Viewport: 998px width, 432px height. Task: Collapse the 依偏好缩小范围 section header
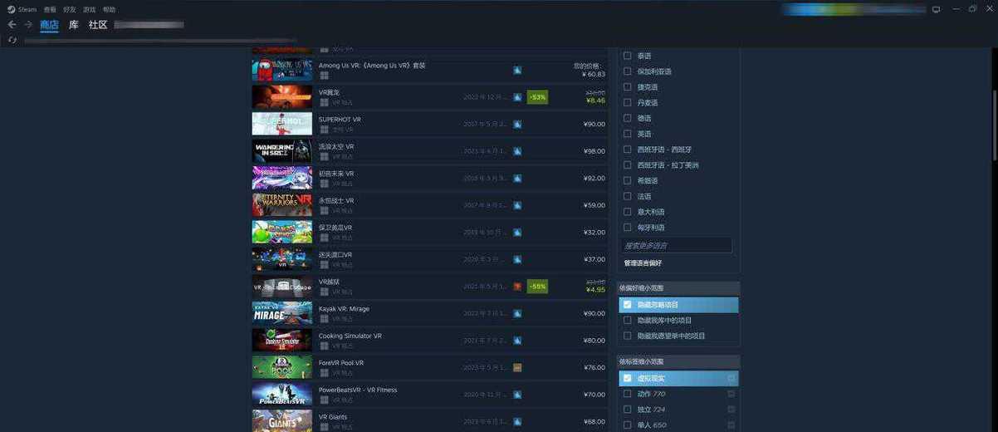pos(678,288)
